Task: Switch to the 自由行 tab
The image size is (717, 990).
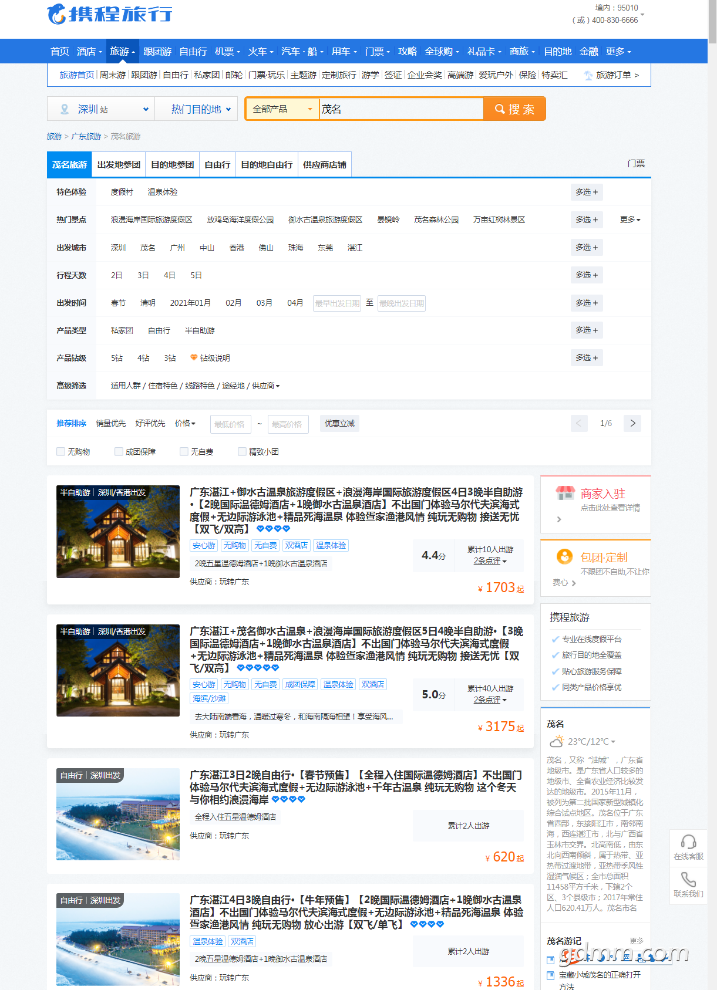Action: pos(217,165)
